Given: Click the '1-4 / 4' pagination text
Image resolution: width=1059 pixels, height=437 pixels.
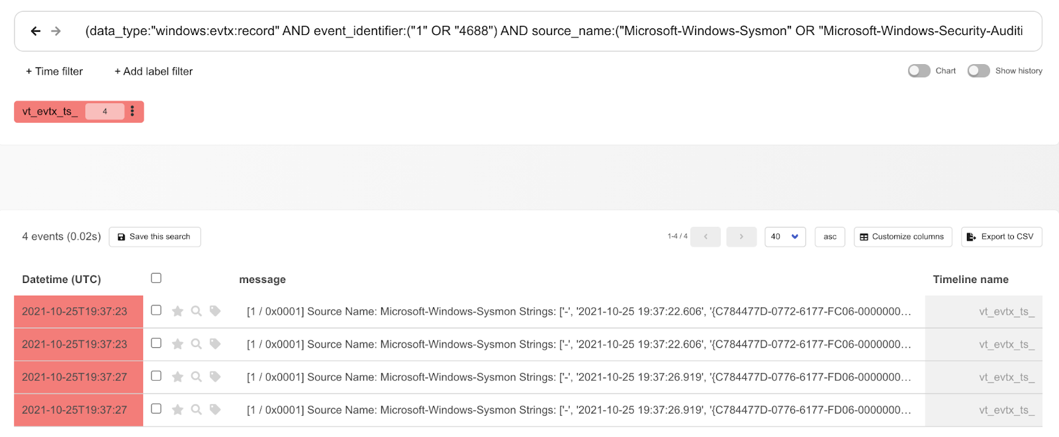Looking at the screenshot, I should click(677, 236).
